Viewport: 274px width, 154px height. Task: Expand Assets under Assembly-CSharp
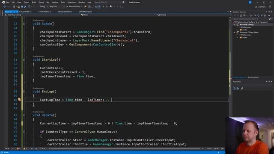click(237, 30)
